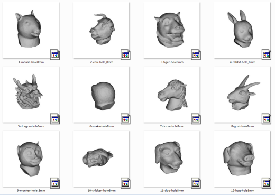This screenshot has height=195, width=275.
Task: Click the file type icon on the 6-snake thumbnail
Action: (125, 119)
